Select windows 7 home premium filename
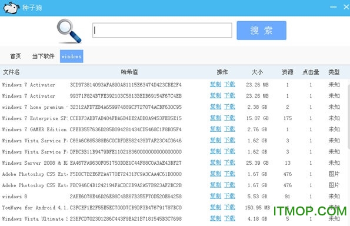Viewport: 350px width, 226px height. pyautogui.click(x=34, y=107)
